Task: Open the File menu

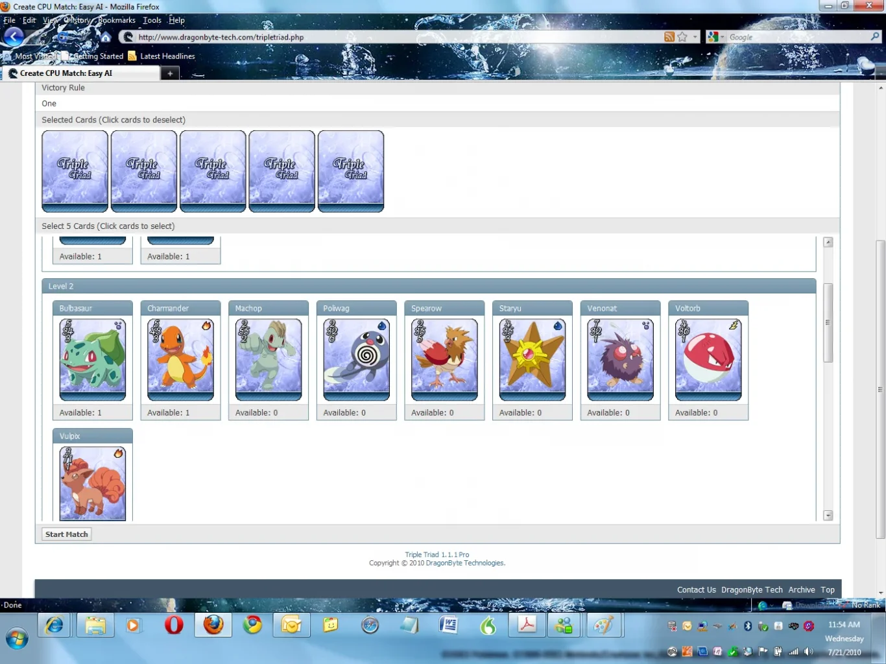Action: (x=9, y=20)
